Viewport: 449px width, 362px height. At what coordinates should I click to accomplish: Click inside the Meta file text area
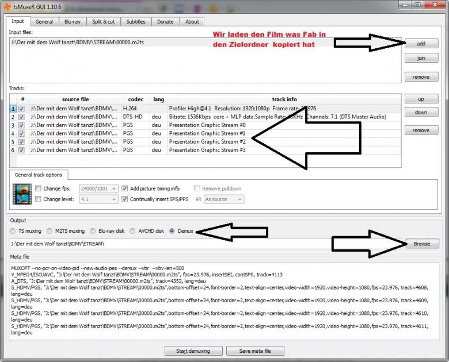(x=224, y=301)
